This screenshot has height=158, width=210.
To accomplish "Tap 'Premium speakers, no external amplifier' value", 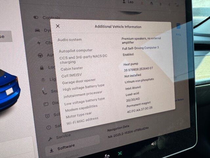I will pos(141,40).
